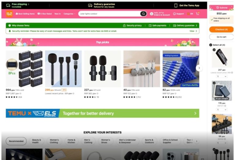Open quantity dropdown for 207 ден item
The image size is (235, 160).
pos(222,76)
